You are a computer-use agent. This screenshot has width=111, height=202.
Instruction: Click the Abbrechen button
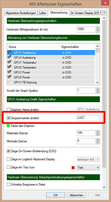point(77,195)
